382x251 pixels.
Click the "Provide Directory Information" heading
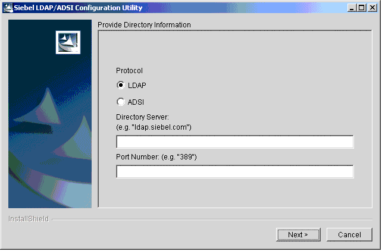coord(144,25)
